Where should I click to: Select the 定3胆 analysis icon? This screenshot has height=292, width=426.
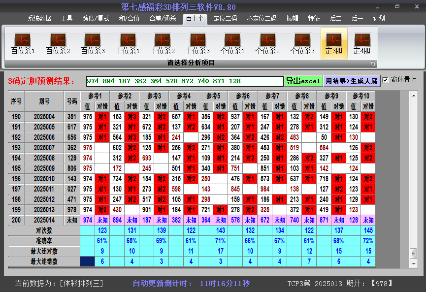coord(334,43)
